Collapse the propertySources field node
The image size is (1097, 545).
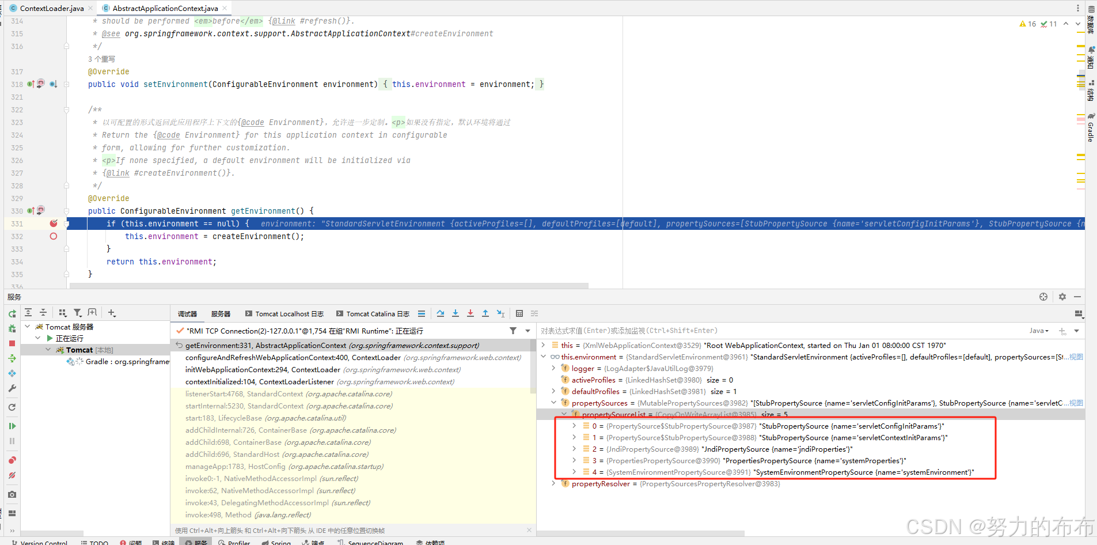pyautogui.click(x=553, y=403)
